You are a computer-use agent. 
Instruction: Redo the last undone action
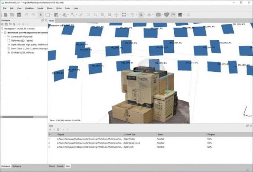(33, 15)
